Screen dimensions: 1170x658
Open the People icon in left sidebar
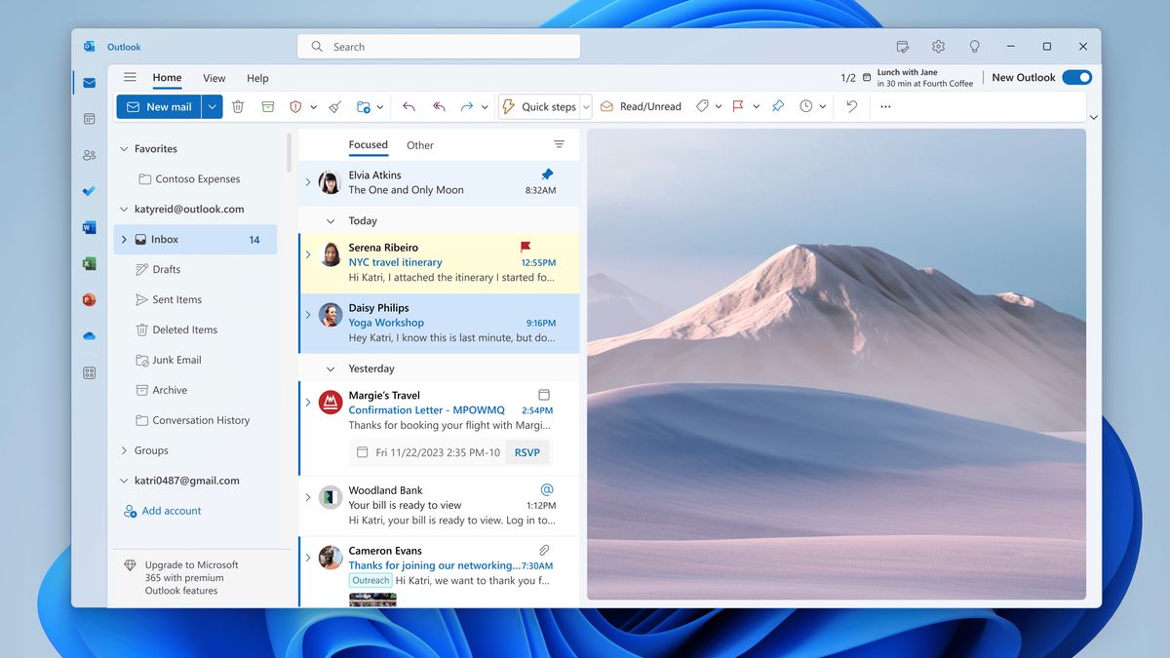(x=90, y=155)
